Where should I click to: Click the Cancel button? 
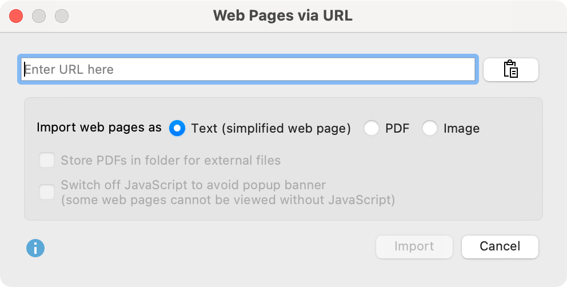coord(500,246)
